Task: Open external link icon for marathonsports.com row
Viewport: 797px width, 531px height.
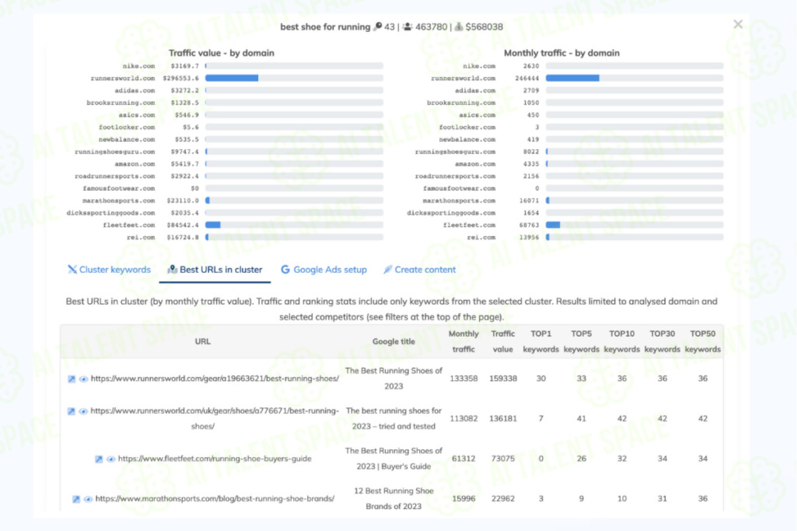Action: [x=76, y=499]
